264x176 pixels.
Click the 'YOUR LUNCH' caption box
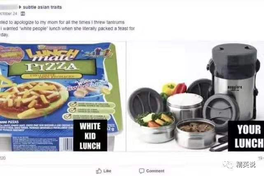click(246, 136)
